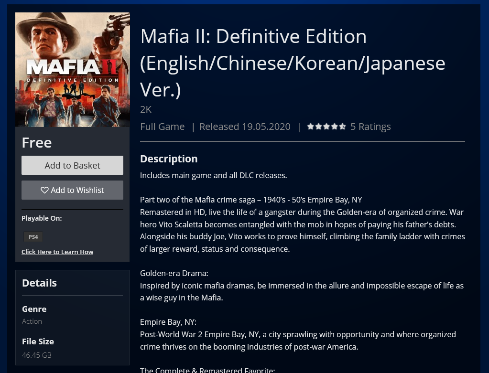Click the 5 Ratings text
Viewport: 489px width, 373px height.
click(x=370, y=127)
